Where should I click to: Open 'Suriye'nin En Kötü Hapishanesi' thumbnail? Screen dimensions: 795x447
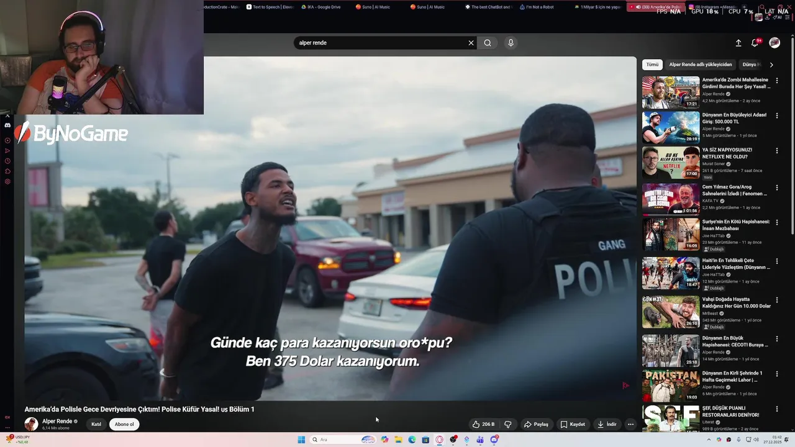671,234
